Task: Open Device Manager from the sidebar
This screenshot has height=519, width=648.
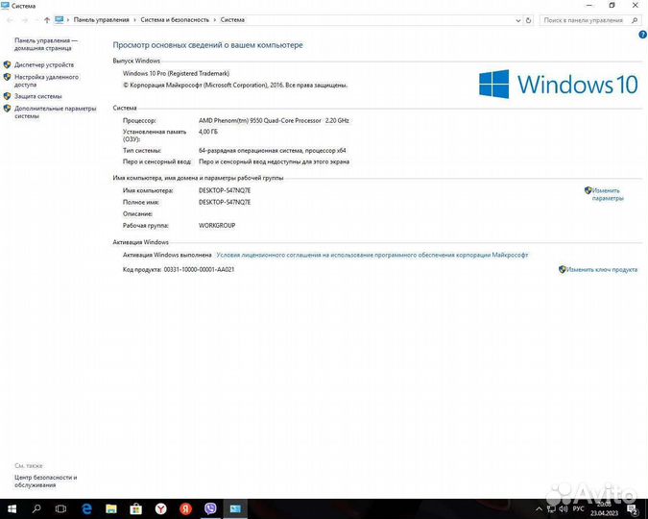Action: [x=44, y=64]
